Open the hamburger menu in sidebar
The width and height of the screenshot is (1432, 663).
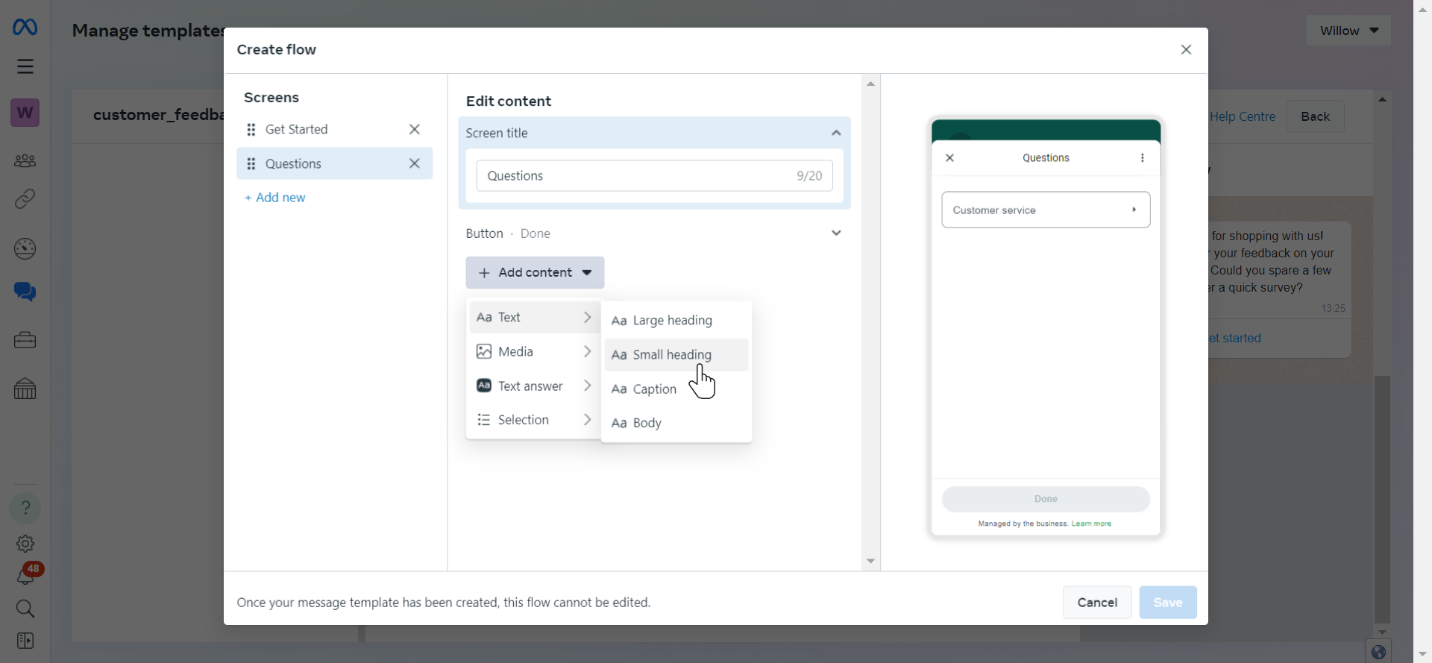(x=25, y=66)
